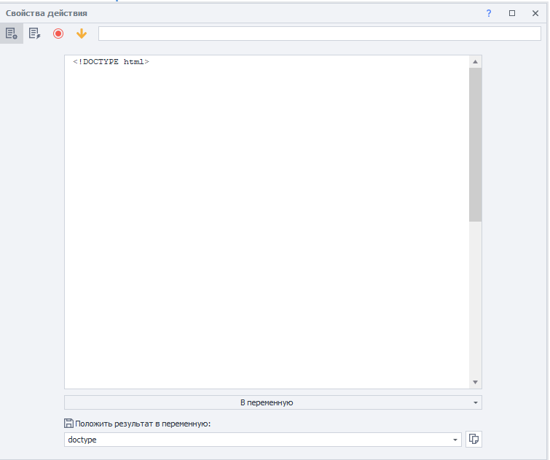Click the copy variable icon button
Viewport: 550px width, 460px height.
(474, 440)
